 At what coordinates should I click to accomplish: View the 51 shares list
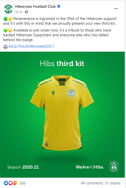coord(113,183)
